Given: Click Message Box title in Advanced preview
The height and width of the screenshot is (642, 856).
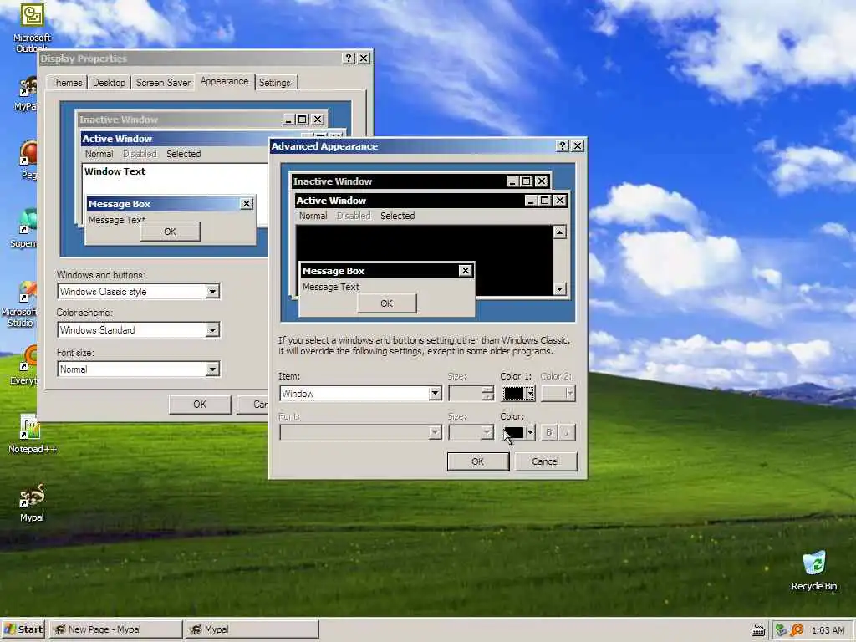Looking at the screenshot, I should pos(333,271).
